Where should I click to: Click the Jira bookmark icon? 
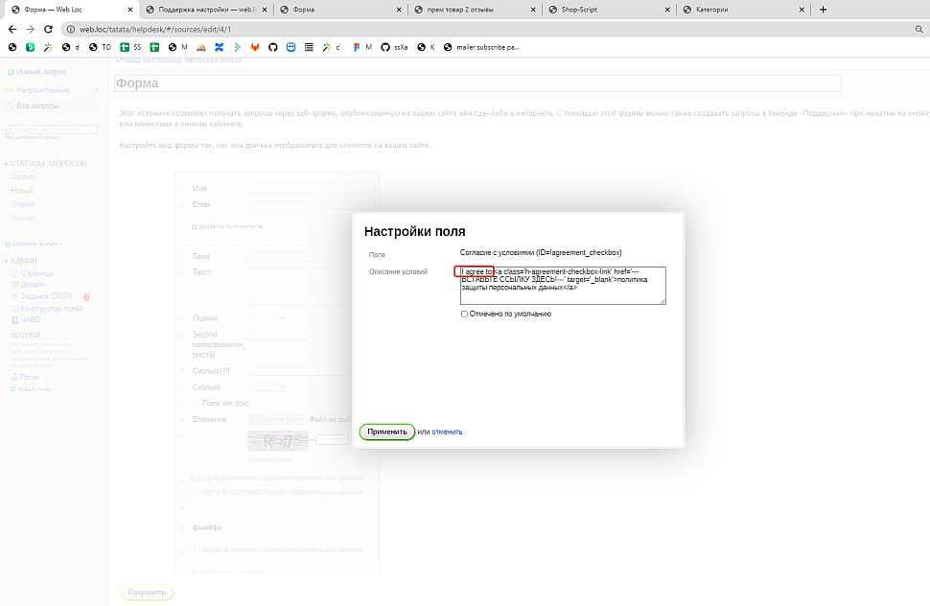click(x=219, y=46)
